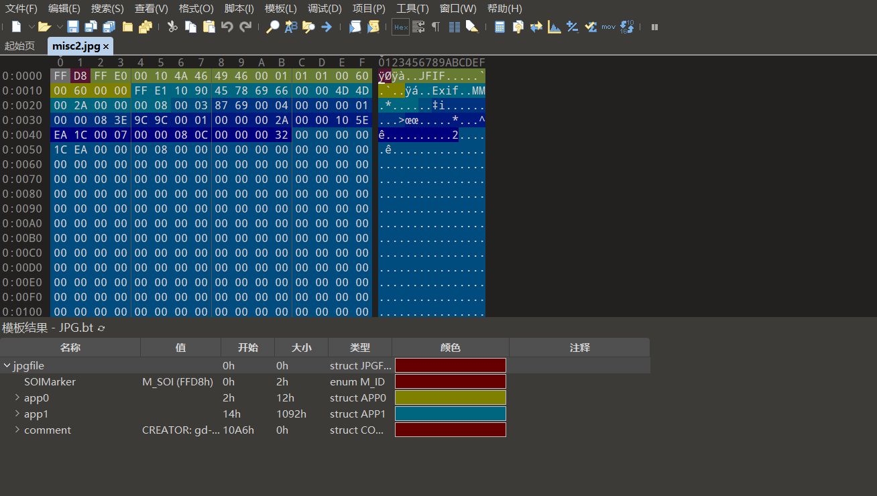Click the Redo arrow icon

pos(245,27)
